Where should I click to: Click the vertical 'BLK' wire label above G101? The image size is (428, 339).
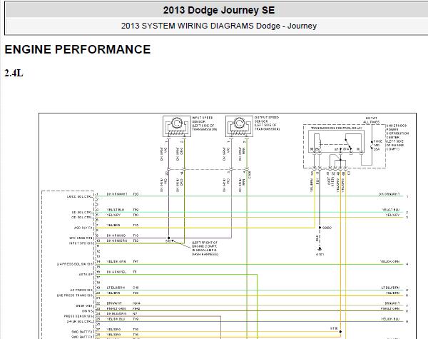(x=317, y=238)
